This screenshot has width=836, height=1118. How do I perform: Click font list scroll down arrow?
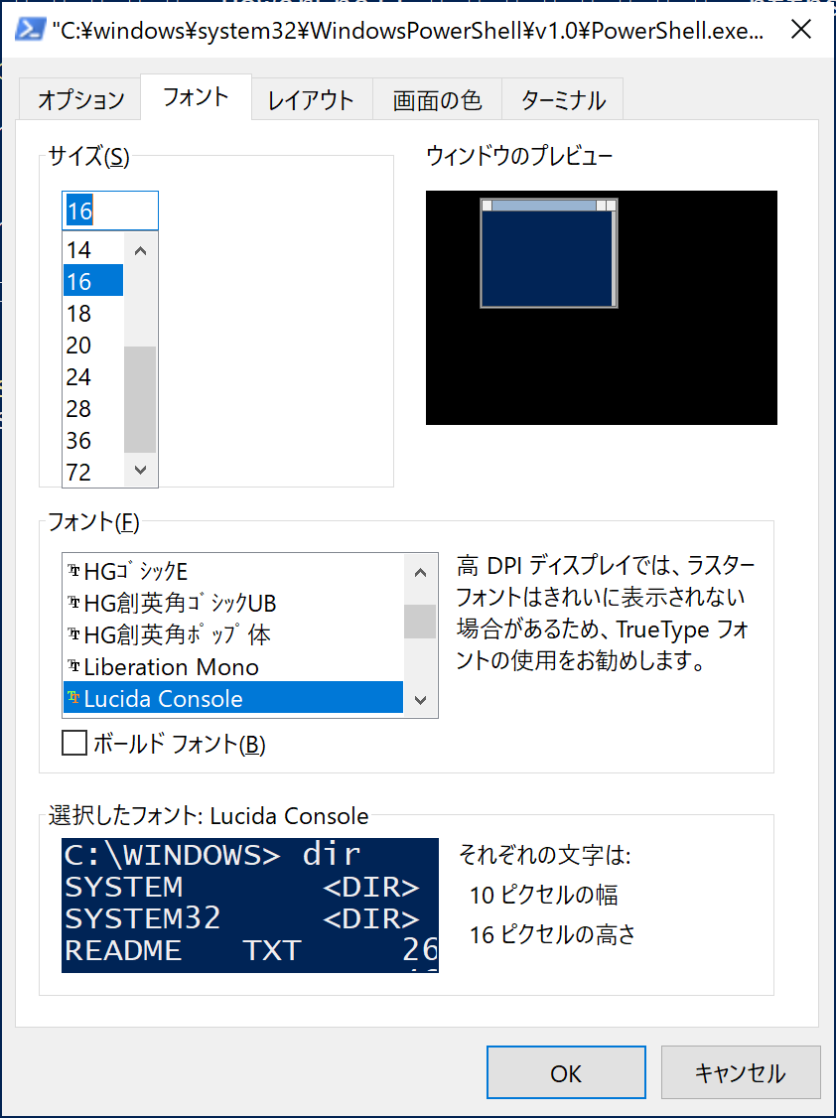tap(421, 699)
